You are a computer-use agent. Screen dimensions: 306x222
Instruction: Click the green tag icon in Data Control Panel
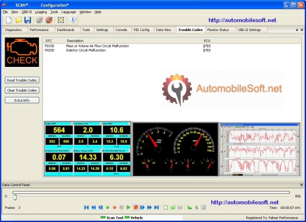[x=189, y=207]
